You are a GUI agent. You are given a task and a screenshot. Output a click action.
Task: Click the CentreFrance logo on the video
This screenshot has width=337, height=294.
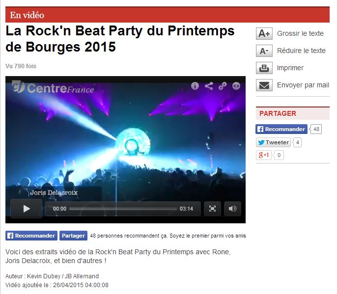[53, 87]
